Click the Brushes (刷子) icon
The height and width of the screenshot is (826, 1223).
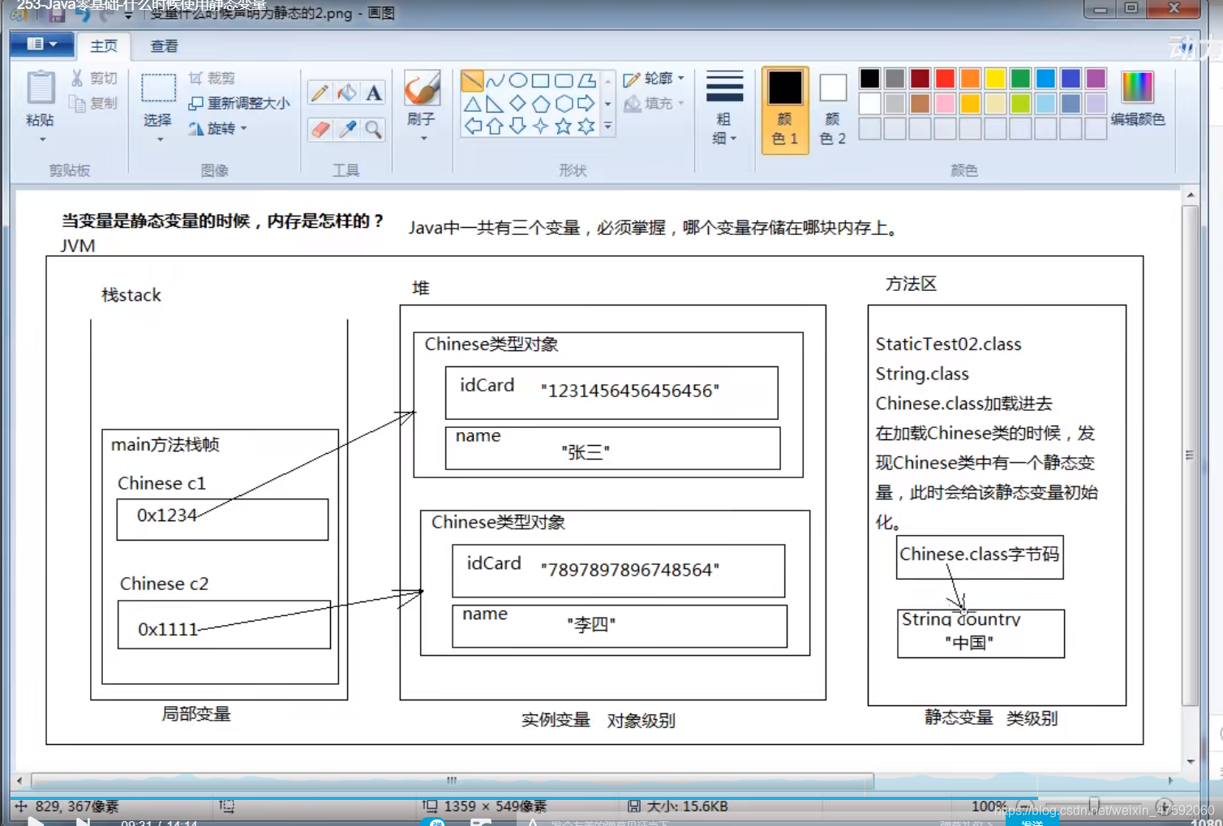tap(422, 88)
